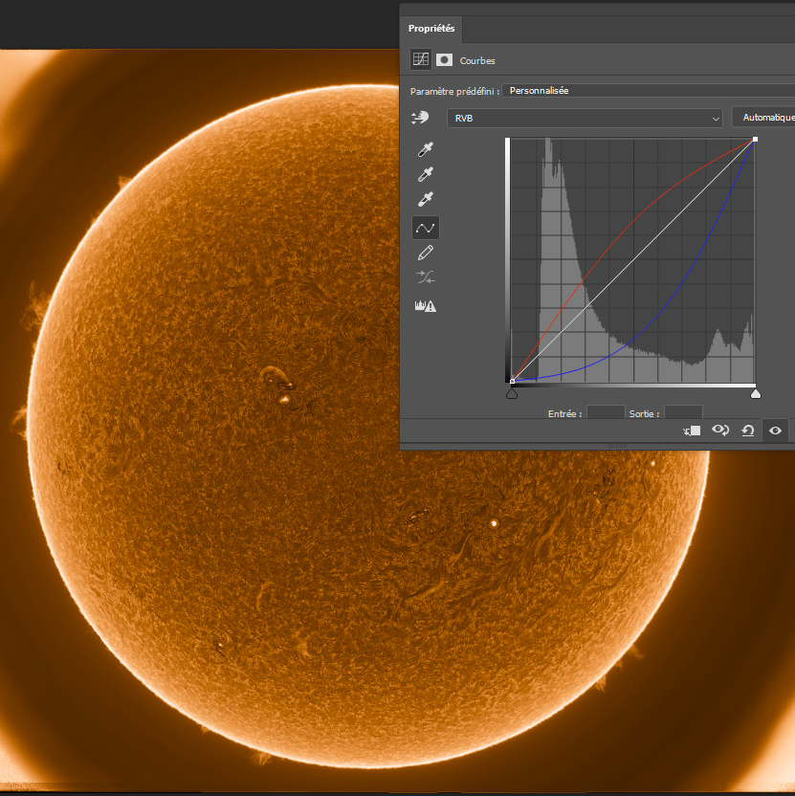Pick the gray point eyedropper
795x796 pixels.
pos(426,175)
